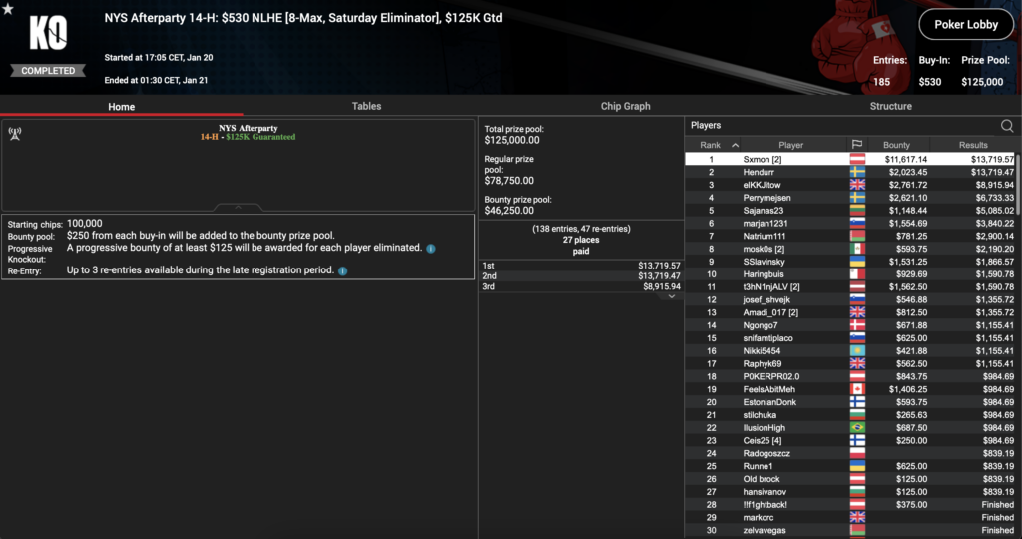Click the broadcast antenna icon

[15, 131]
